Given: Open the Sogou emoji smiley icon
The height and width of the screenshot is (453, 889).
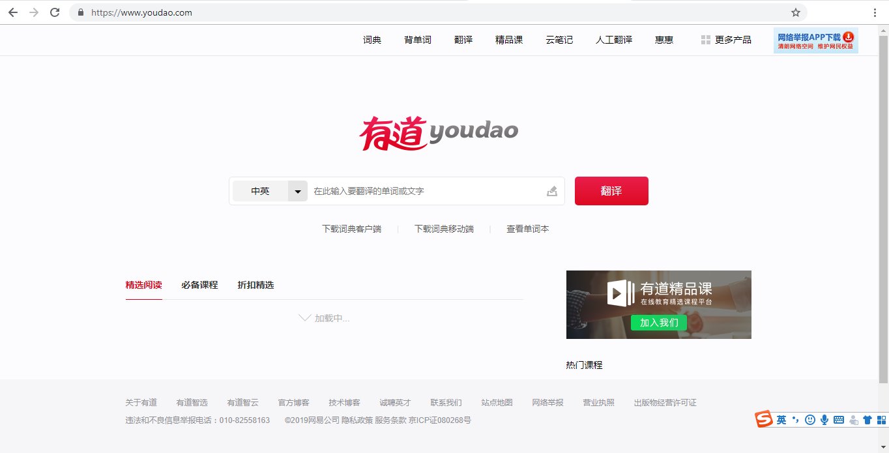Looking at the screenshot, I should (x=809, y=419).
